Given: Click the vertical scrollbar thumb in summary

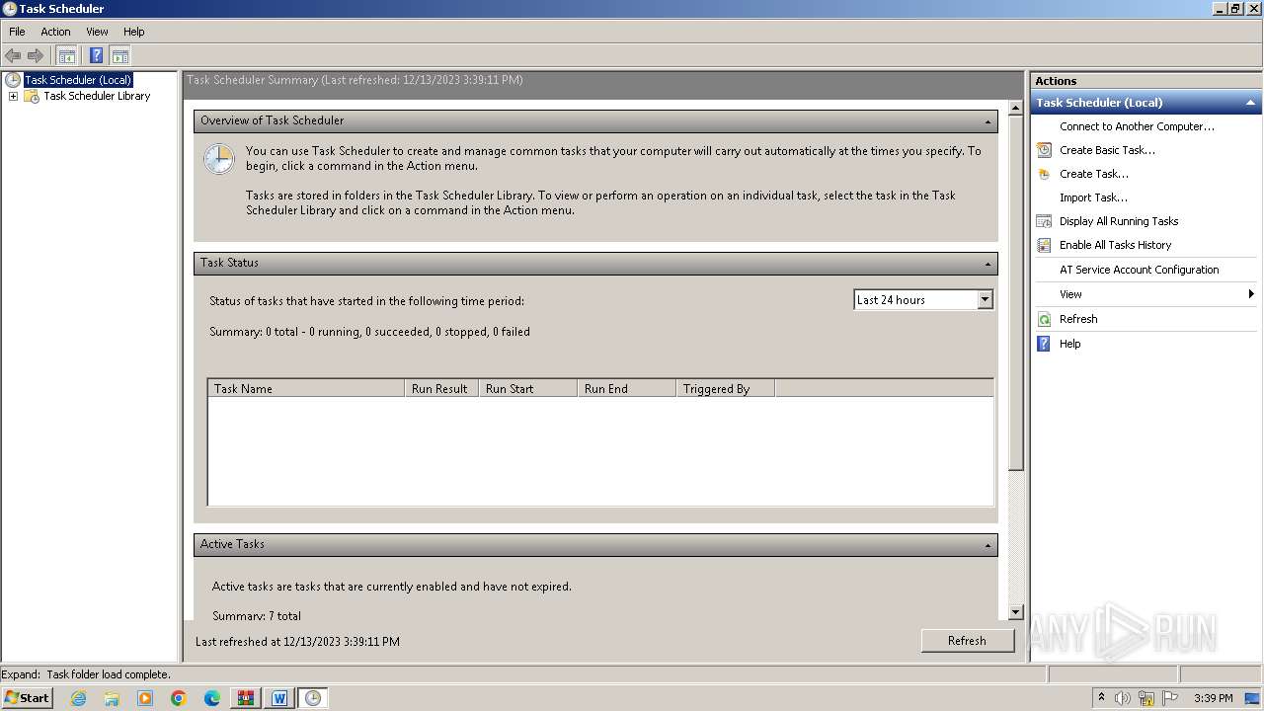Looking at the screenshot, I should (1015, 293).
